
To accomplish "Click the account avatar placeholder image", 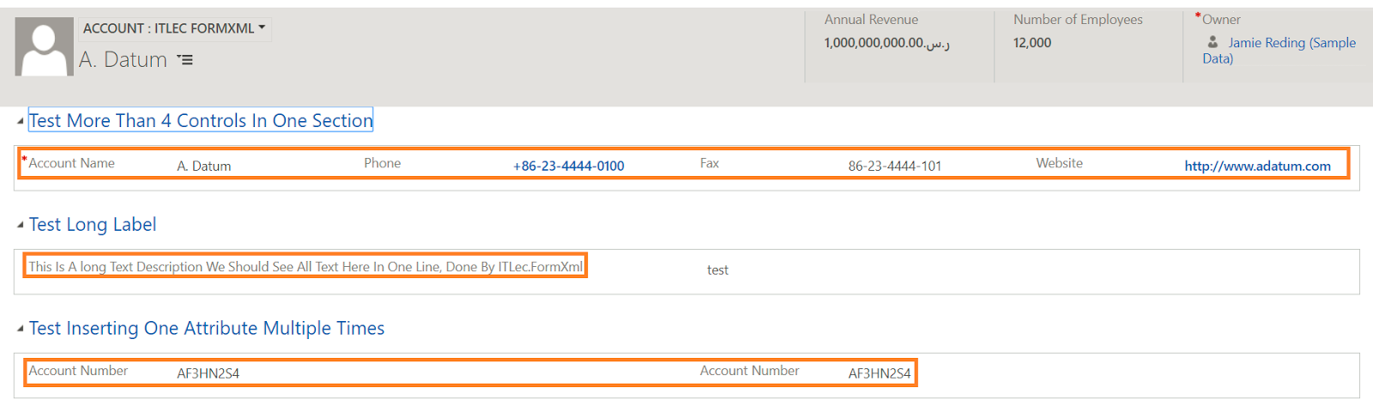I will (x=45, y=47).
